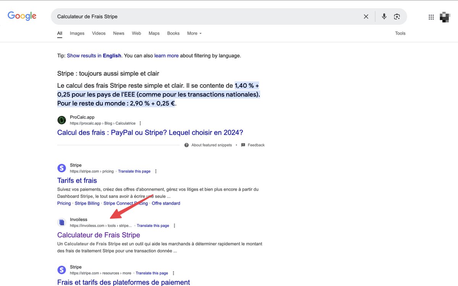Image resolution: width=458 pixels, height=286 pixels.
Task: Expand the More search filters dropdown
Action: [194, 33]
